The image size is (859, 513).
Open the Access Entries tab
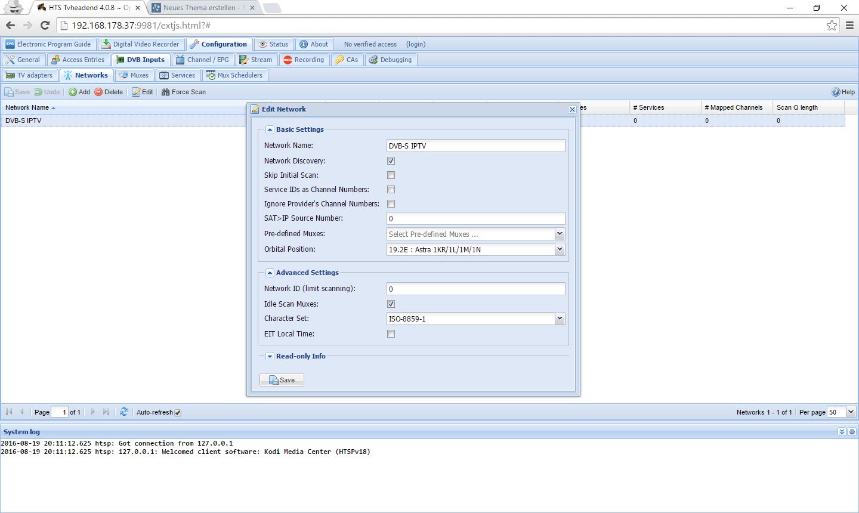(x=78, y=60)
